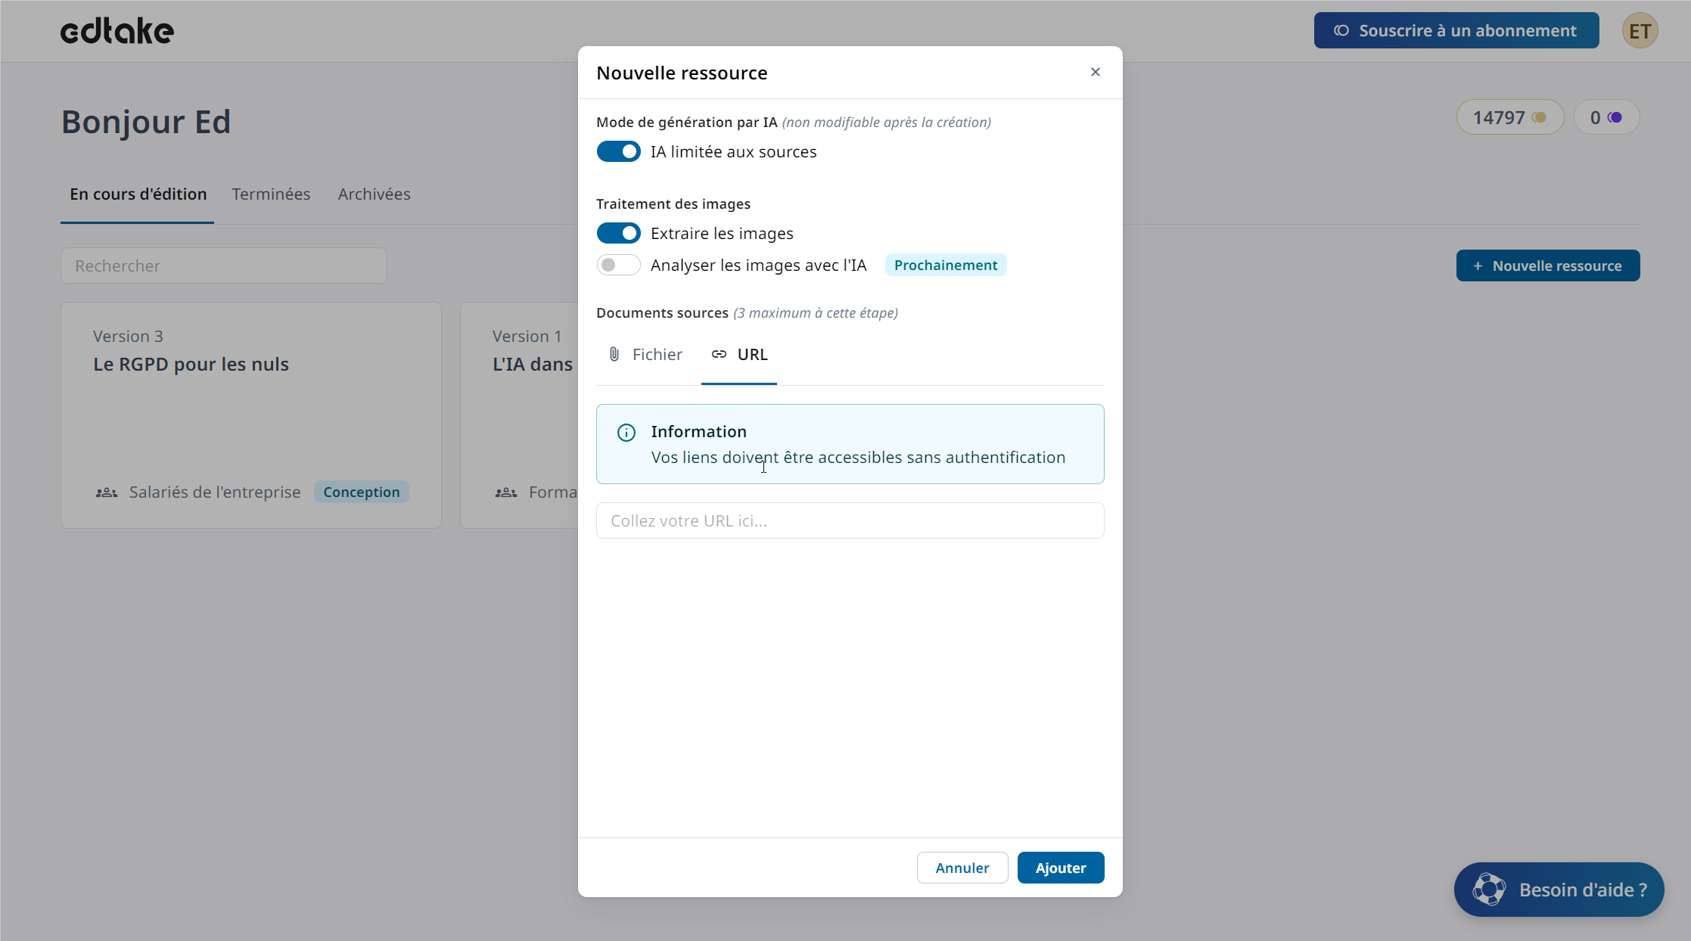Turn off Extraire les images switch

[618, 233]
